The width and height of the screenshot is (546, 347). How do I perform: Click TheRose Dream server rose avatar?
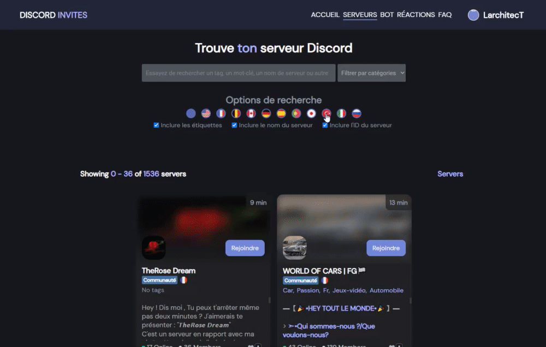[153, 248]
